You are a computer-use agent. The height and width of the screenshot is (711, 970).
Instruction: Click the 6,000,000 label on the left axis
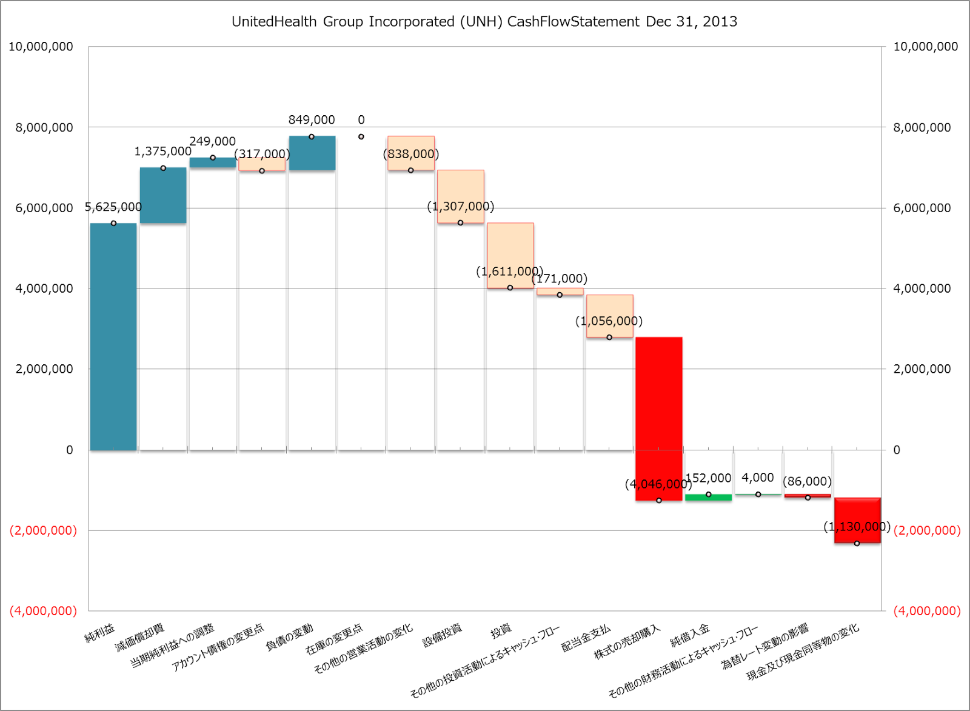point(44,208)
